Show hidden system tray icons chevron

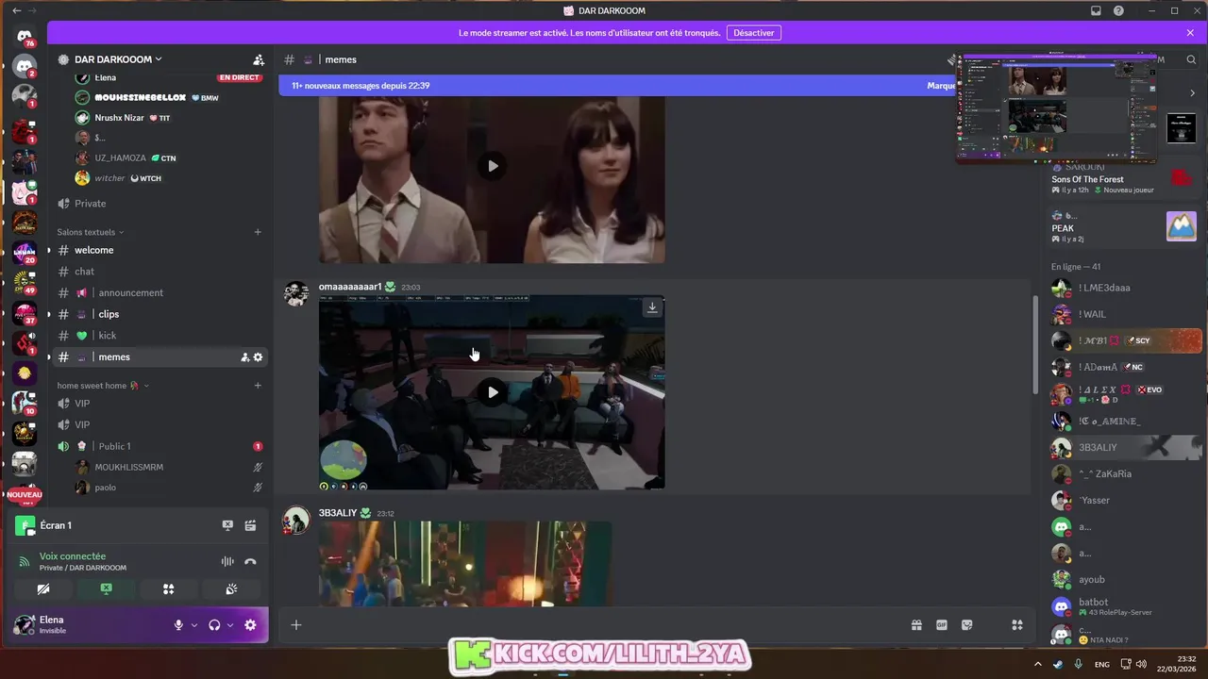(x=1038, y=664)
